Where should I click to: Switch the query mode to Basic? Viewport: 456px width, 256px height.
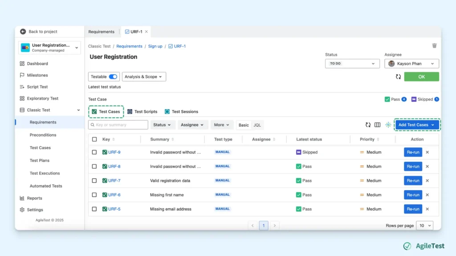pos(244,125)
